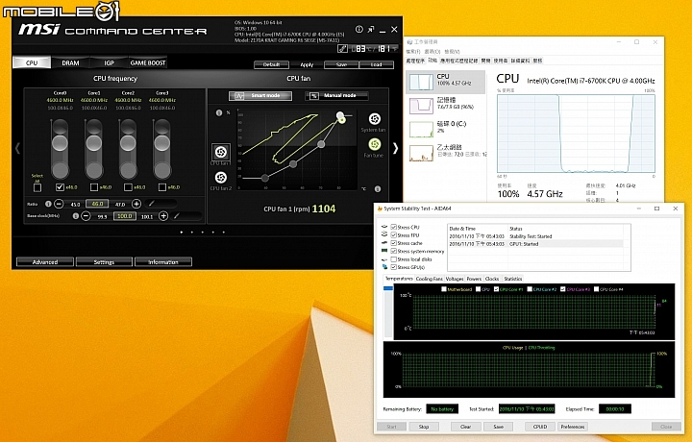Open the Information panel
692x442 pixels.
[x=163, y=262]
